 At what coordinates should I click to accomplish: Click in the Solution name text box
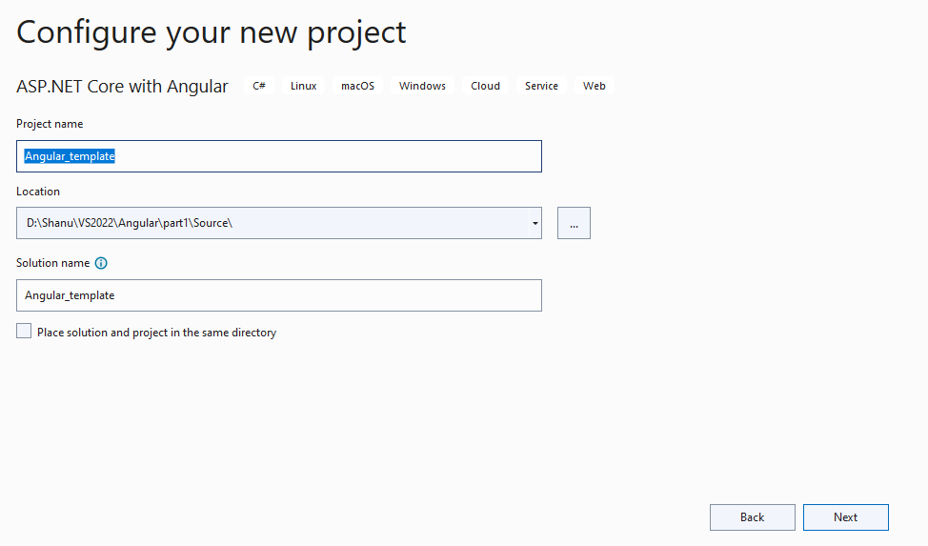coord(279,295)
